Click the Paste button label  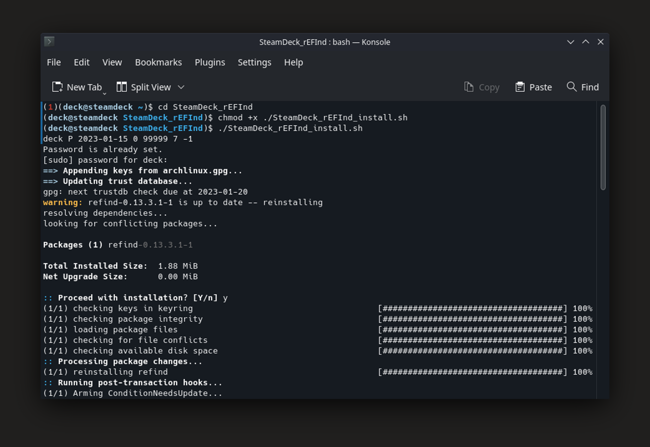pos(540,87)
